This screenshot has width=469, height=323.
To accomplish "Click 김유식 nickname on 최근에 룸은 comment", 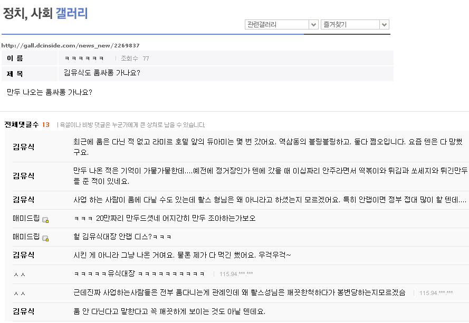I will coord(23,146).
